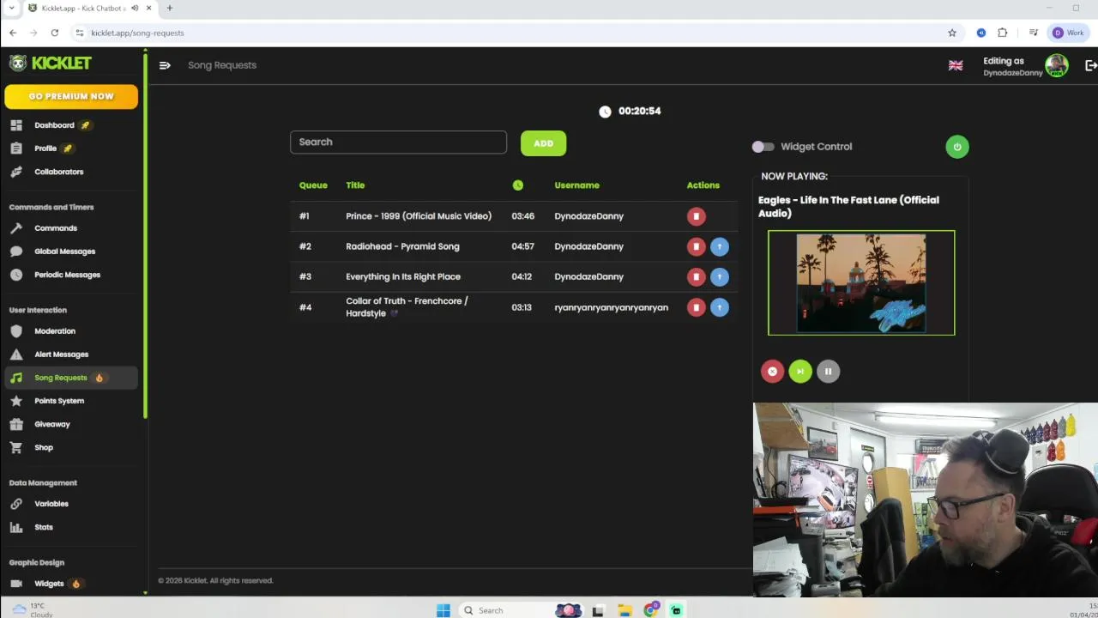Click the Radiohead - Pyramid Song title
Image resolution: width=1098 pixels, height=618 pixels.
coord(402,246)
